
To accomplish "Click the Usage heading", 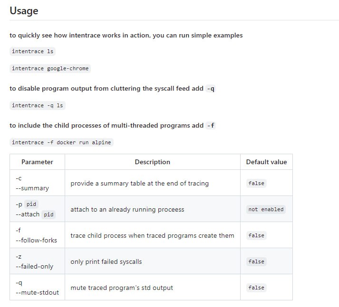I will click(24, 10).
